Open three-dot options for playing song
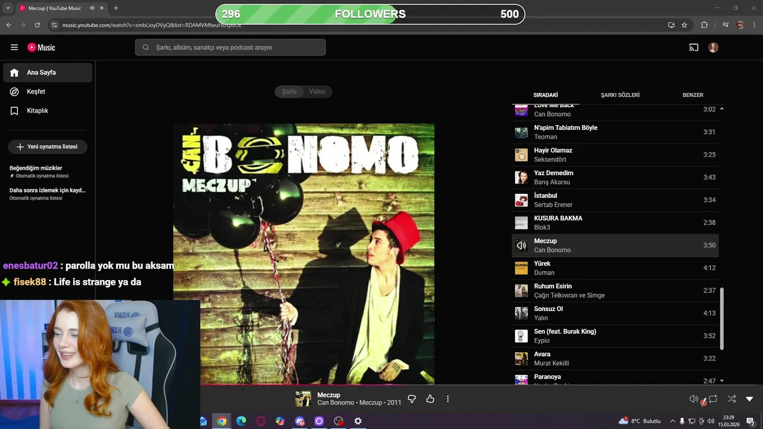 [448, 399]
